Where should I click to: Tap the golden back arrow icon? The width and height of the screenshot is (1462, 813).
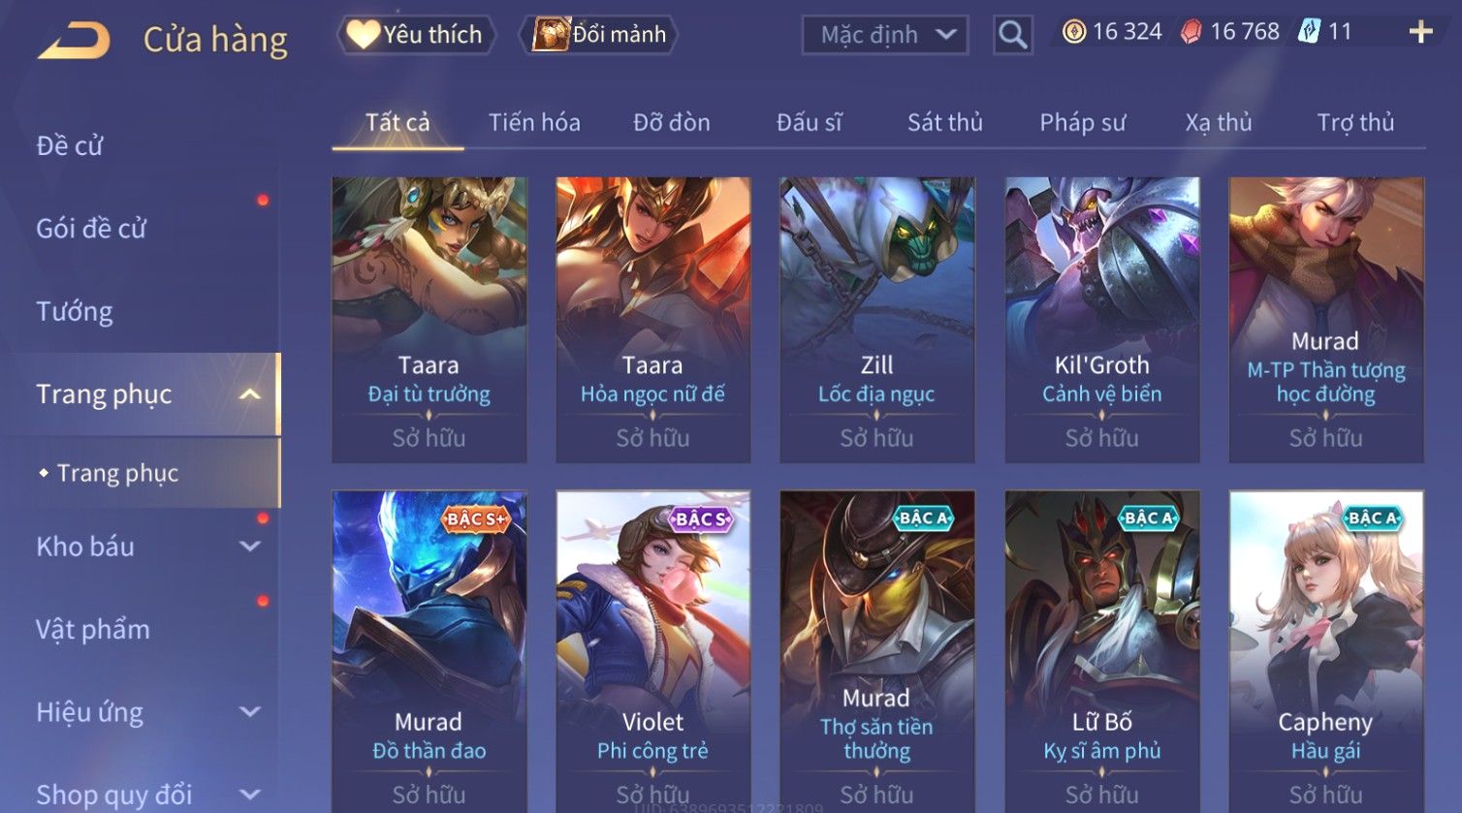74,40
